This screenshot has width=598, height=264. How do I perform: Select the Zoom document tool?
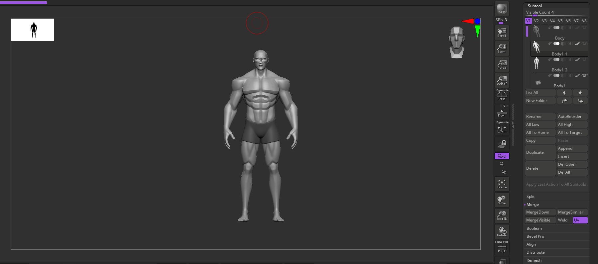pyautogui.click(x=502, y=48)
